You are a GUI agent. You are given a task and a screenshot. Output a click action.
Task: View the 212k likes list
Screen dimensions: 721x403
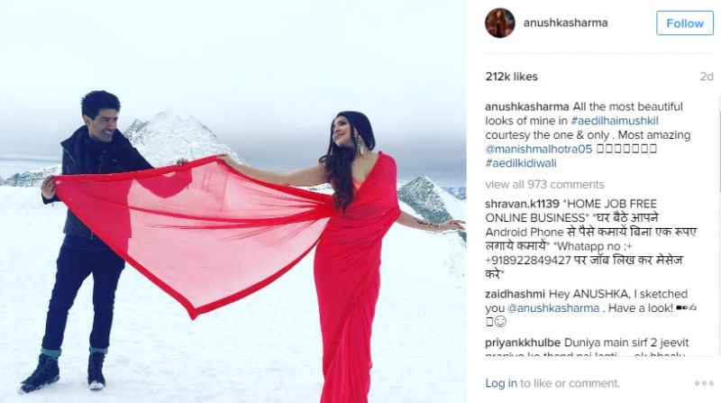(511, 77)
